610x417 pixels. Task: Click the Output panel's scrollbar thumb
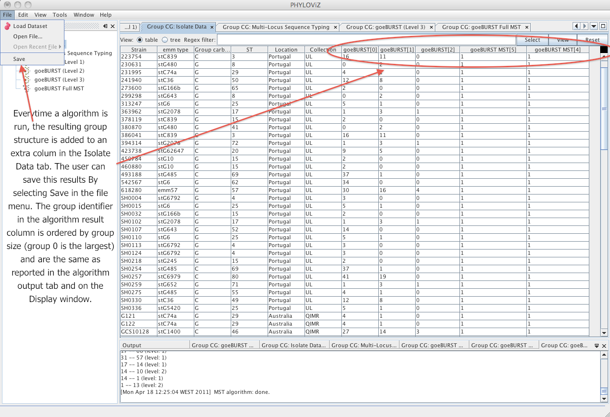coord(604,390)
